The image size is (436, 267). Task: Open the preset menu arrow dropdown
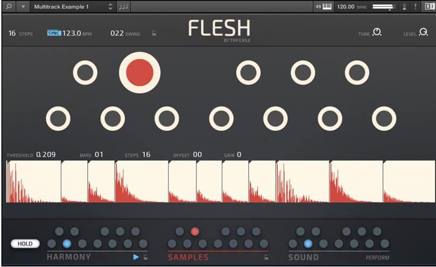23,7
